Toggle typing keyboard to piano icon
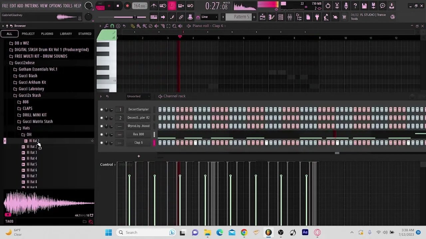Viewport: 426px width, 239px height. tap(154, 17)
